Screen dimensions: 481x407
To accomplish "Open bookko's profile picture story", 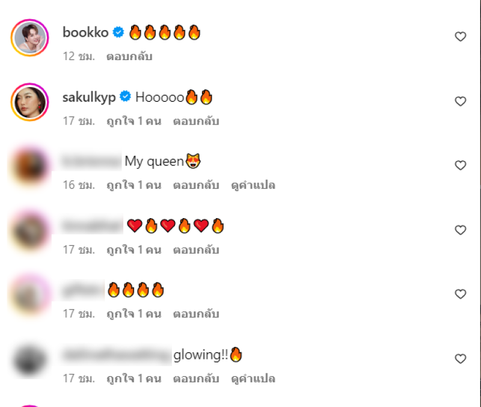I will pos(29,38).
